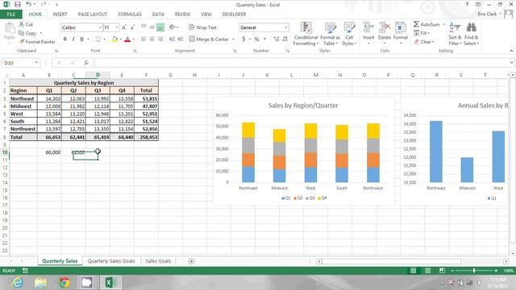Click the Save icon in quick access toolbar

click(x=18, y=4)
